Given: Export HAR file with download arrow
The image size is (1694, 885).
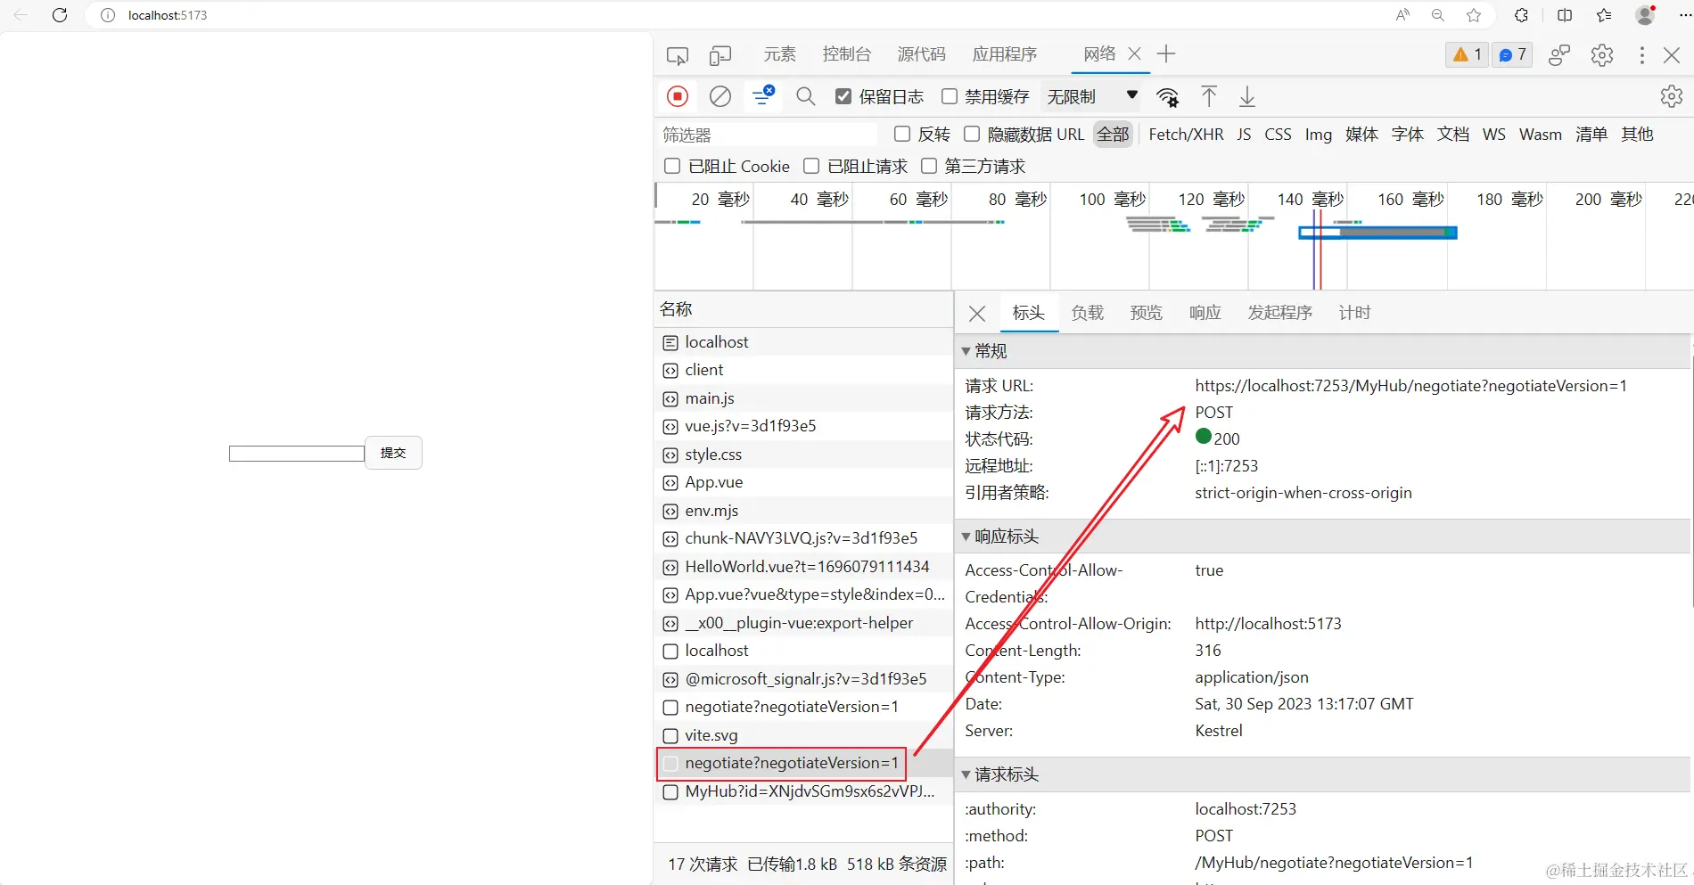Looking at the screenshot, I should click(1247, 96).
